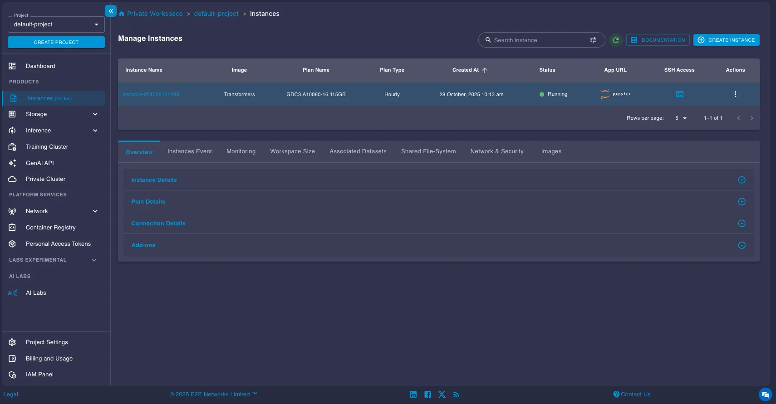Open the three-dot Actions menu
This screenshot has height=404, width=776.
(x=735, y=94)
